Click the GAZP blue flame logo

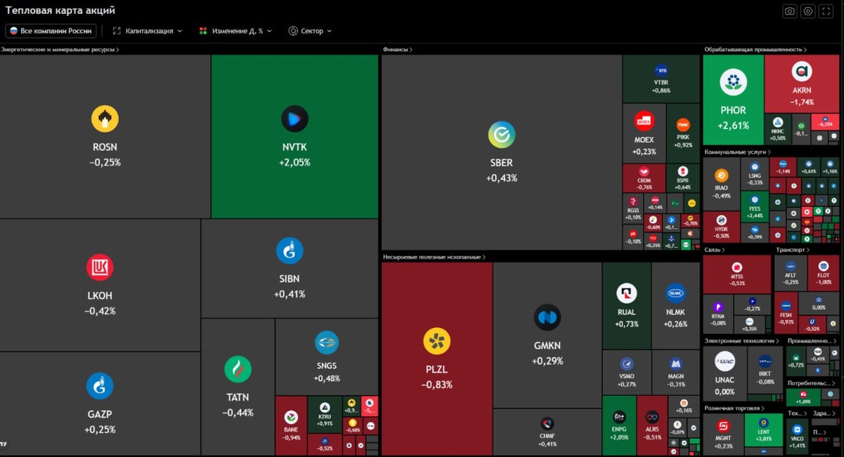[x=100, y=386]
